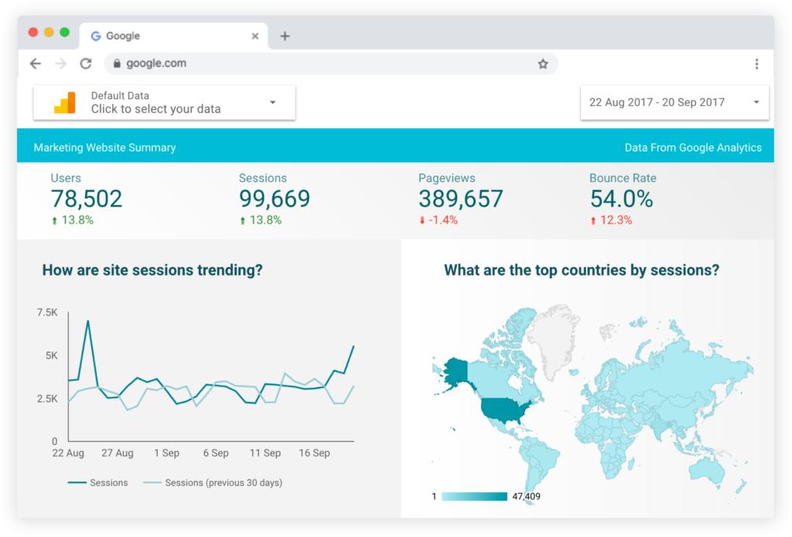Close the Google tab
Screen dimensions: 792x537
point(255,36)
